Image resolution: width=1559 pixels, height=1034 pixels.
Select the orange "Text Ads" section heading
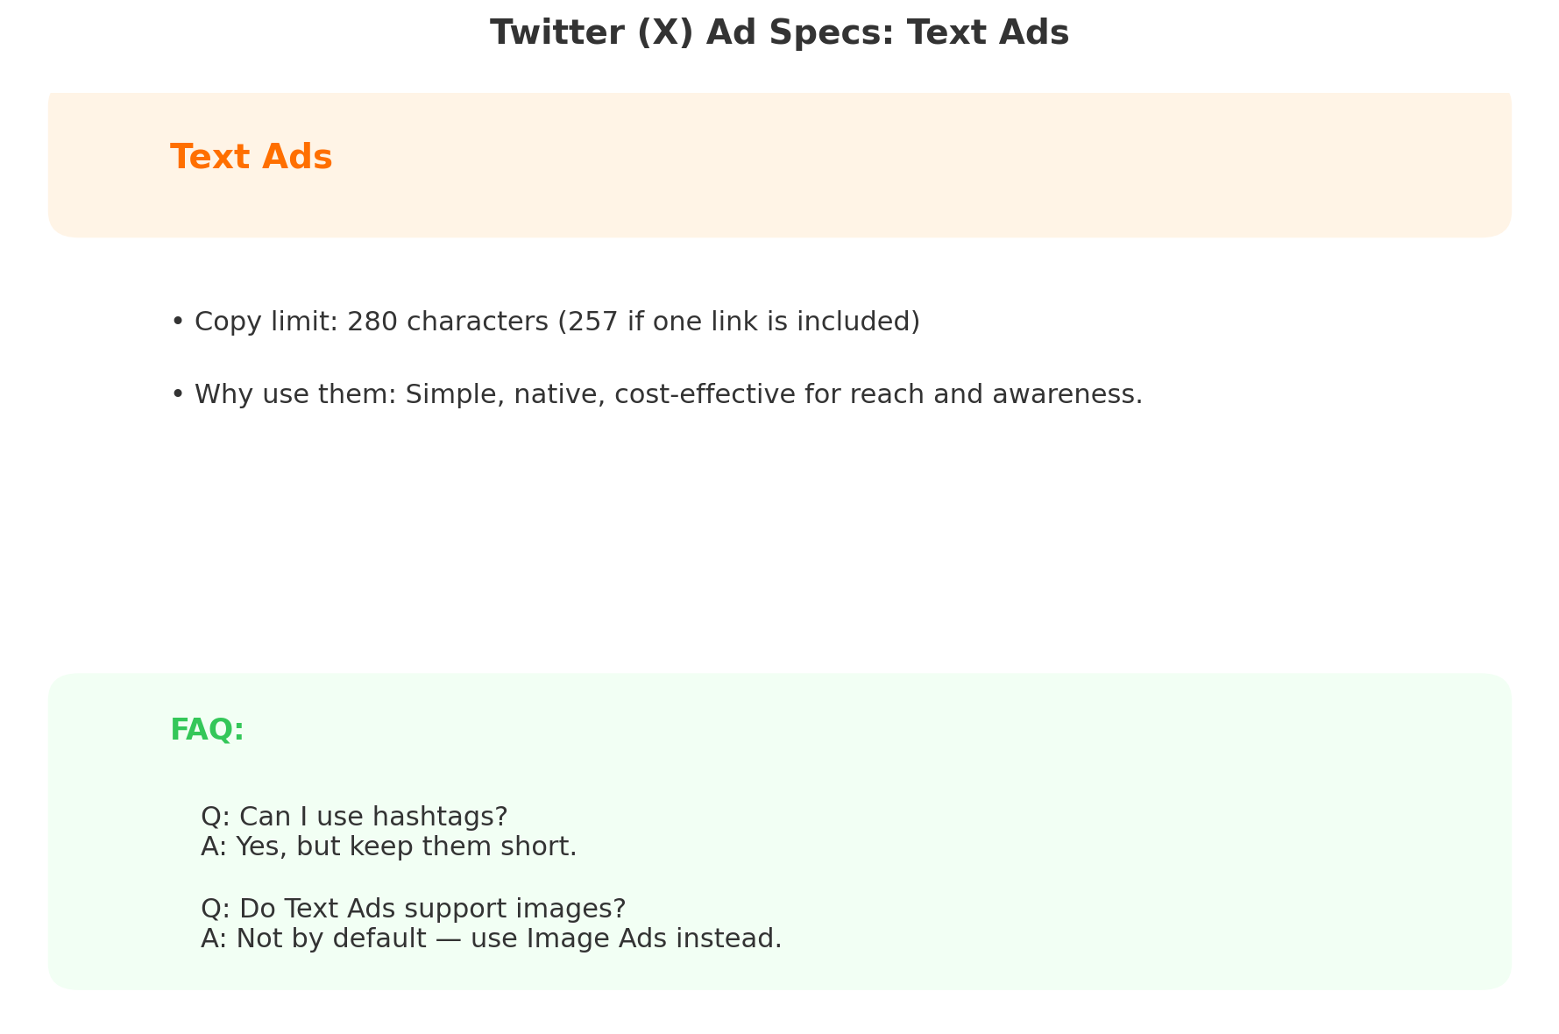pos(251,158)
